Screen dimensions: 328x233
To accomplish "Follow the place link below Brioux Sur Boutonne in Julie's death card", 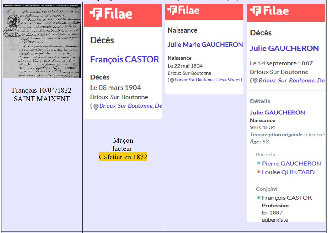I will point(292,81).
